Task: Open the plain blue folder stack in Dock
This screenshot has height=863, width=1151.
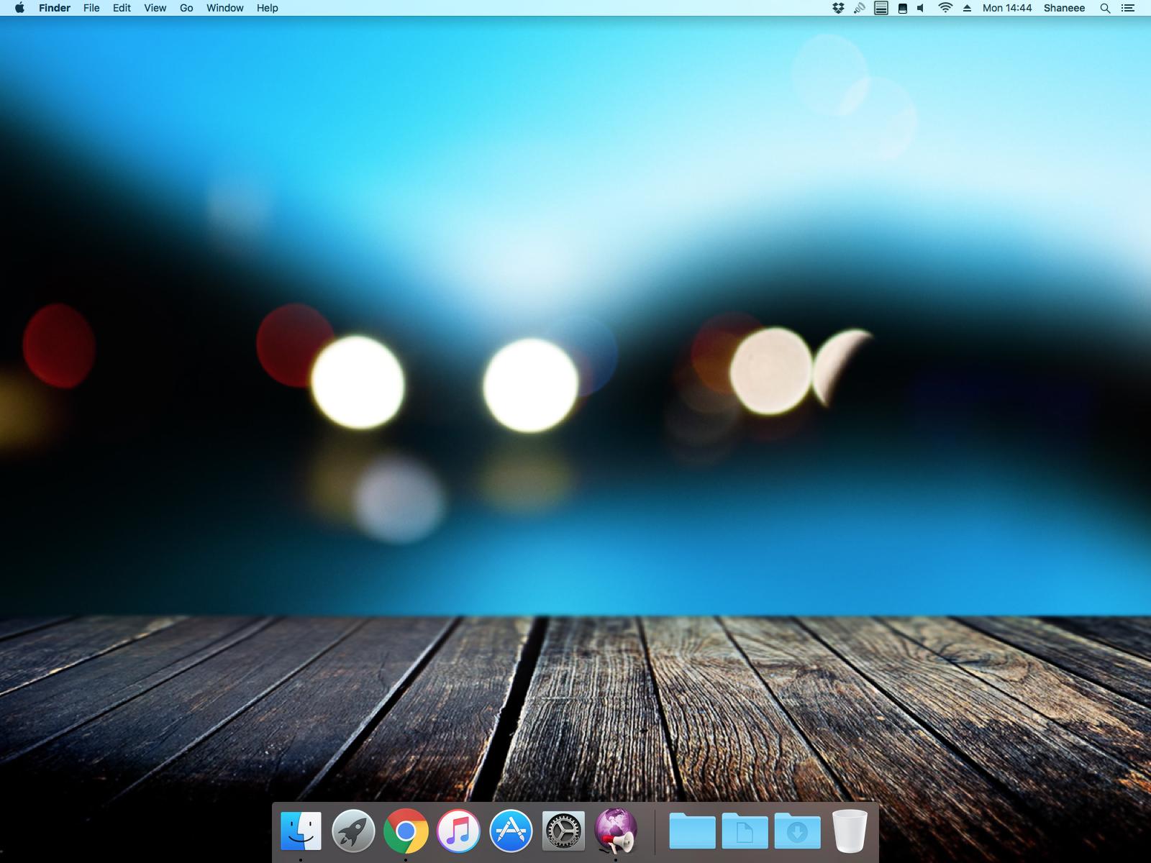Action: [x=692, y=831]
